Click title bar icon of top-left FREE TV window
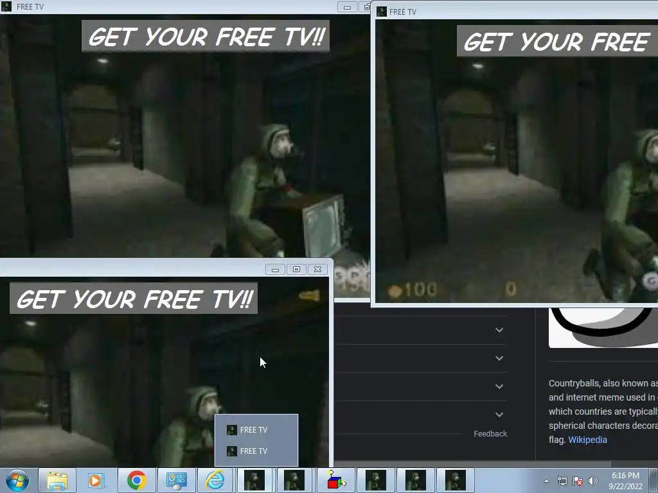The height and width of the screenshot is (493, 658). (x=6, y=6)
